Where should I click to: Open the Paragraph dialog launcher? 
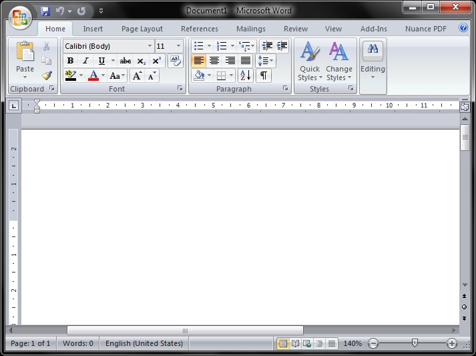point(285,88)
